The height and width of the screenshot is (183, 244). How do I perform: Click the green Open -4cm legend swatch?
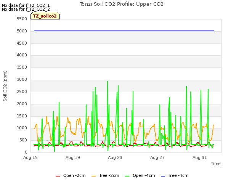127,176
